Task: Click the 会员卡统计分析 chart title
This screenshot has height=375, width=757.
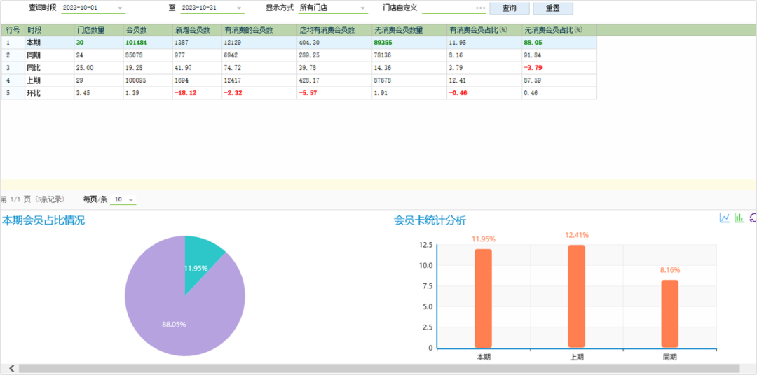Action: click(x=430, y=221)
